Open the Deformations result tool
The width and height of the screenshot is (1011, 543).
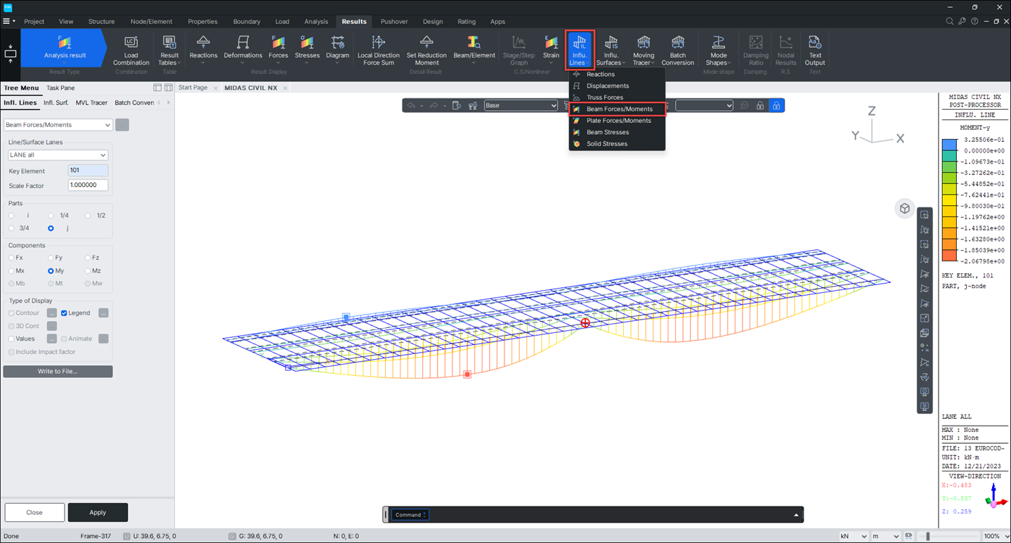point(243,51)
